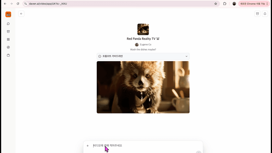Image resolution: width=272 pixels, height=153 pixels.
Task: Open the apps grid icon in sidebar
Action: [8, 40]
